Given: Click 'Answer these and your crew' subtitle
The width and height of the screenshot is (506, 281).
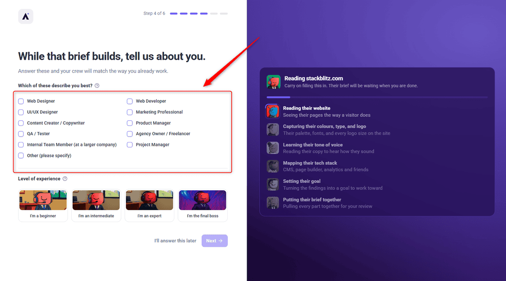Looking at the screenshot, I should 93,71.
